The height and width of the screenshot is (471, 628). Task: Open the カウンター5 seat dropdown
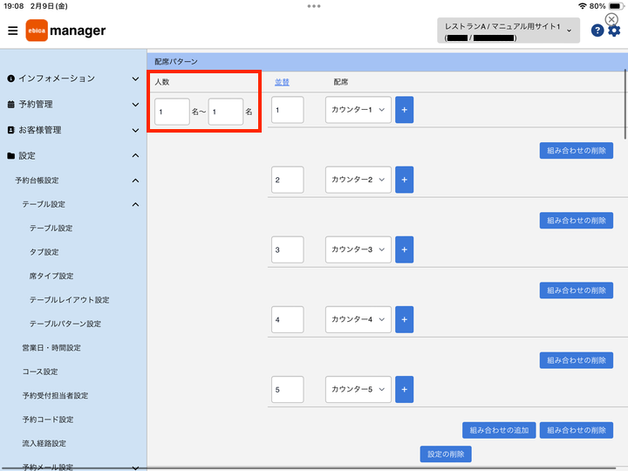(358, 389)
